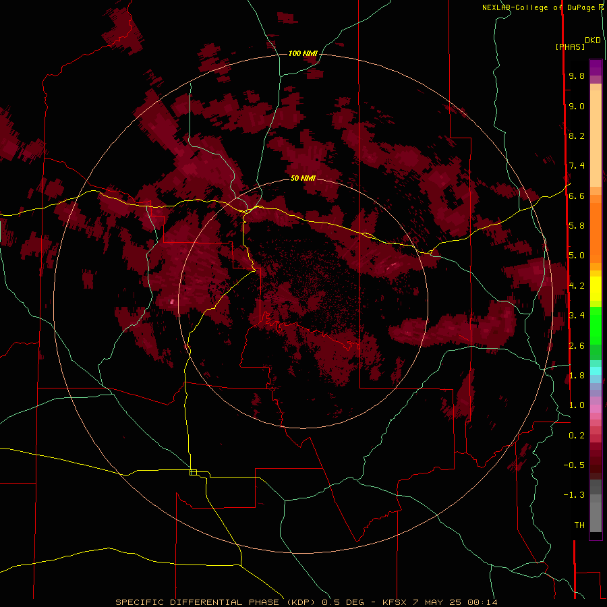The height and width of the screenshot is (607, 607).
Task: Click the 4.2 value on the legend
Action: 577,286
